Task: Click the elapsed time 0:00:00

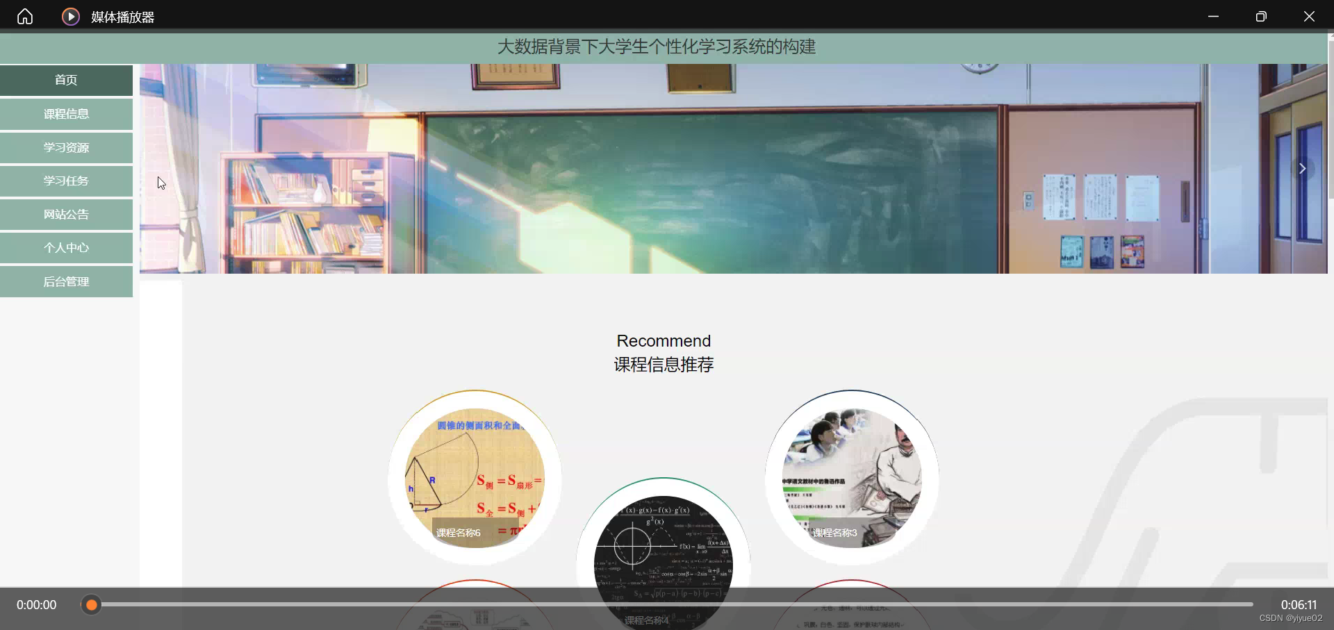Action: pos(37,605)
